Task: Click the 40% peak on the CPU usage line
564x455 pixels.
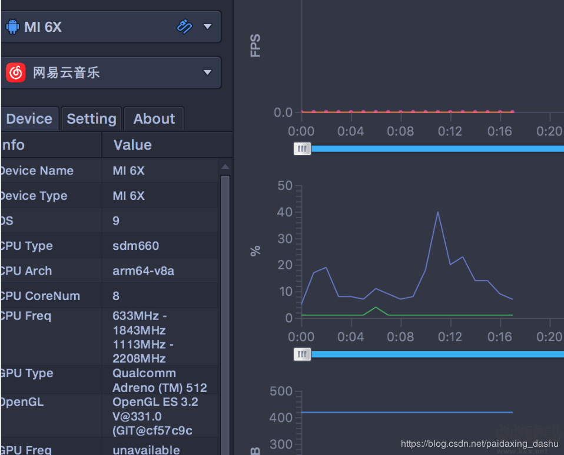Action: click(x=437, y=212)
